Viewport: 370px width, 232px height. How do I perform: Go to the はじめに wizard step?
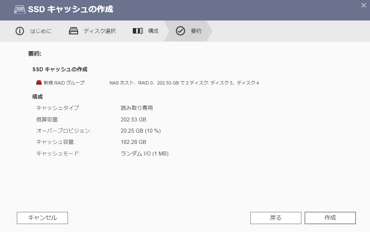click(x=41, y=31)
